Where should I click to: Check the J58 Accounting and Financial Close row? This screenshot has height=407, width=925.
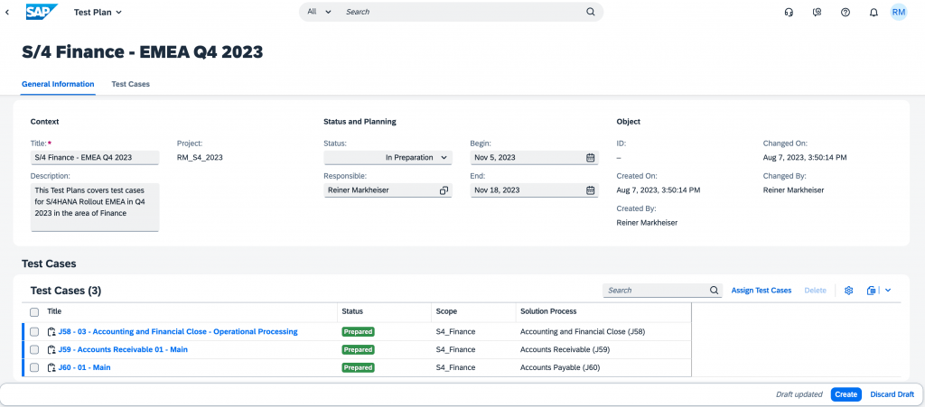coord(34,331)
